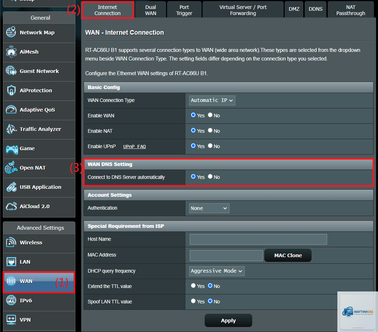The height and width of the screenshot is (332, 378).
Task: Click the Traffic Analyzer waveform icon
Action: (x=11, y=129)
